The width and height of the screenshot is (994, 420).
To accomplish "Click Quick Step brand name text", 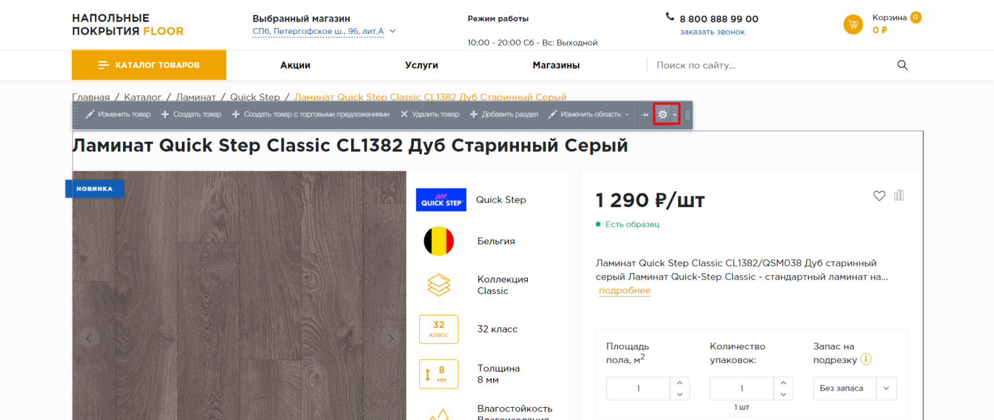I will click(501, 200).
